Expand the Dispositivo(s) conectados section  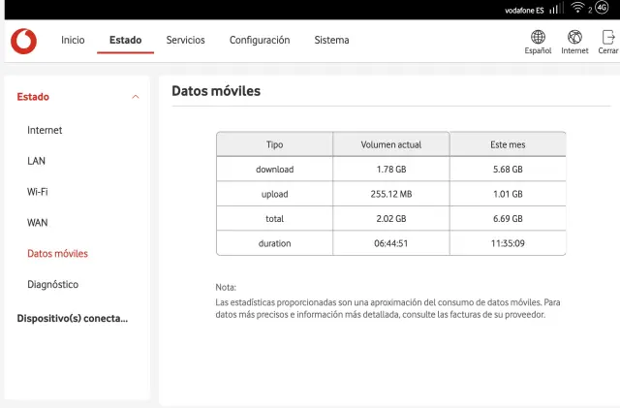click(x=73, y=318)
